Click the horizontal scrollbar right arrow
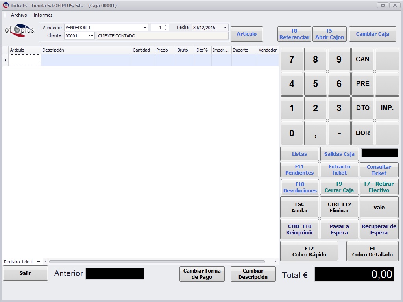The height and width of the screenshot is (302, 403). pyautogui.click(x=275, y=261)
